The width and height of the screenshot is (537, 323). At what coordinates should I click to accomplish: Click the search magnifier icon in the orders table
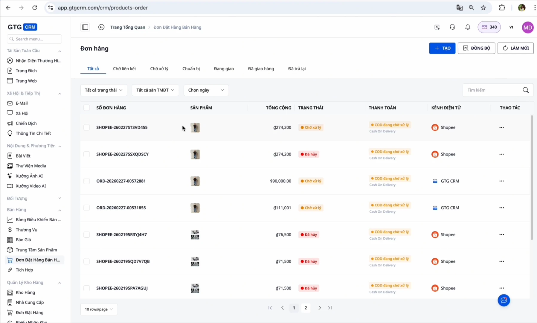pos(526,90)
